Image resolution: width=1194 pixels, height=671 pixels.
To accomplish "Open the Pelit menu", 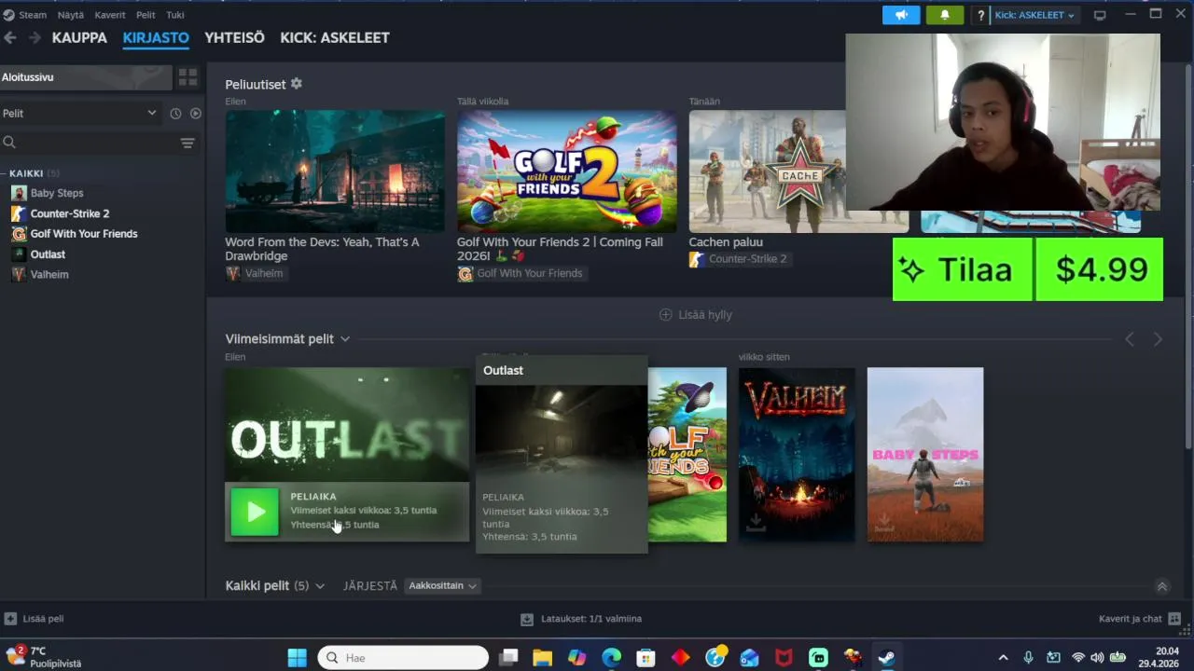I will [146, 15].
